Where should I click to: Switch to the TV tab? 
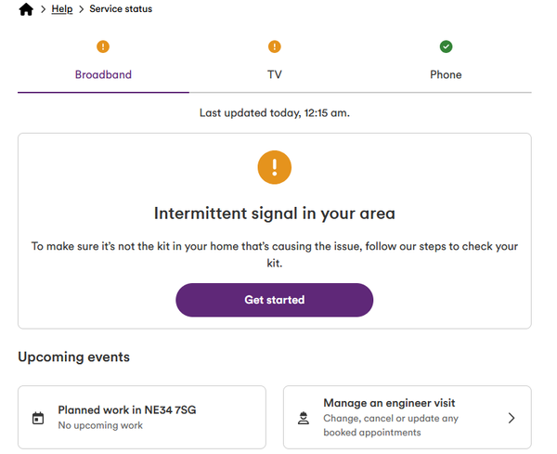[275, 66]
